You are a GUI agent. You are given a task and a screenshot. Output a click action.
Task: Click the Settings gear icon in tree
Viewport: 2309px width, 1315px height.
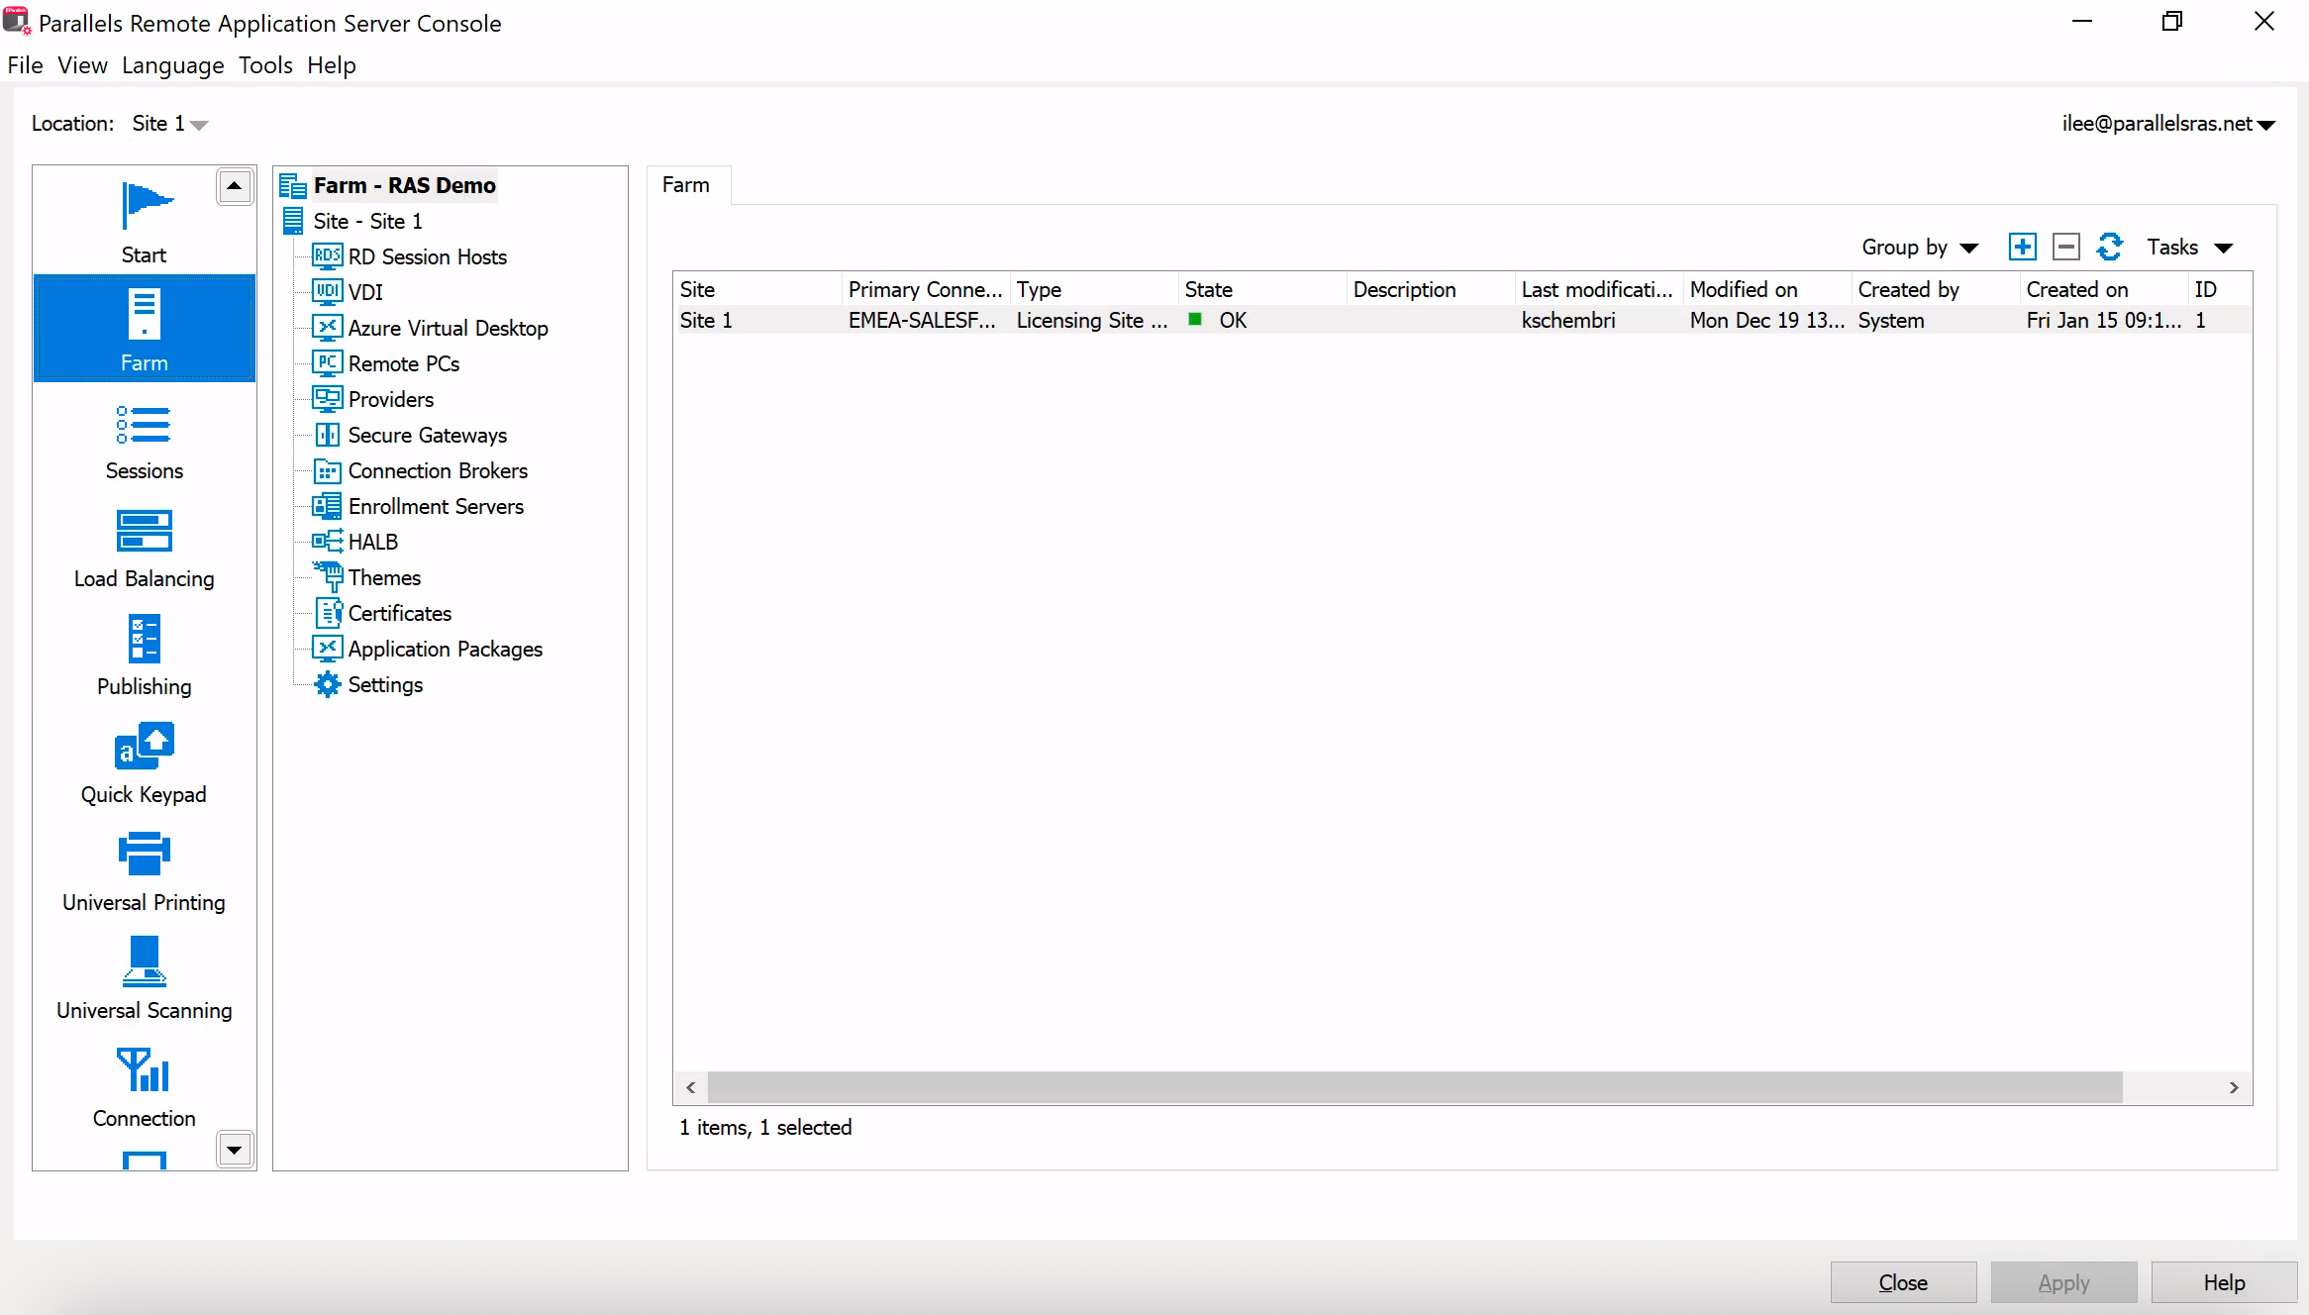pos(327,684)
